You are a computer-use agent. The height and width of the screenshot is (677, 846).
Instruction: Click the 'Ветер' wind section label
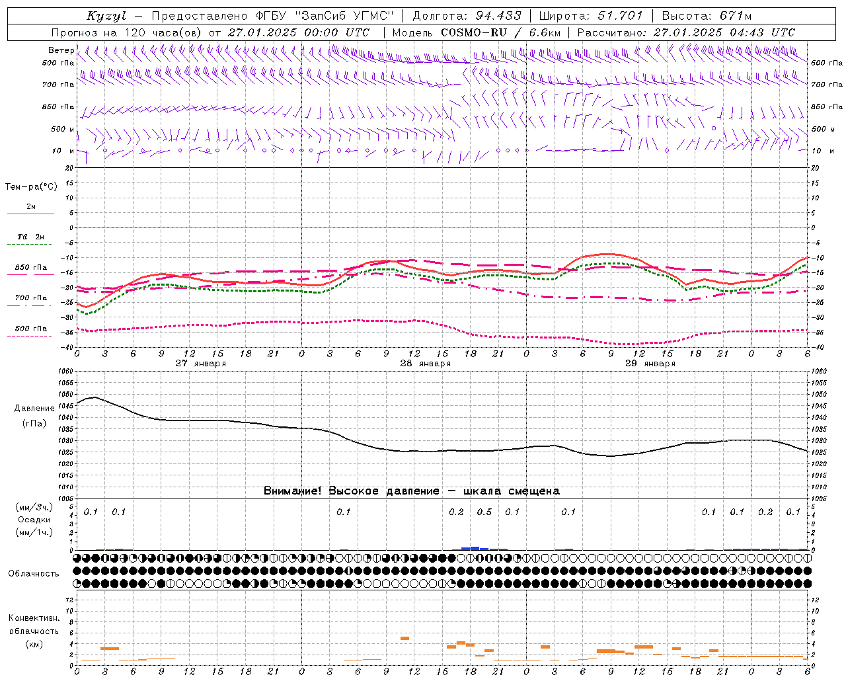coord(61,50)
